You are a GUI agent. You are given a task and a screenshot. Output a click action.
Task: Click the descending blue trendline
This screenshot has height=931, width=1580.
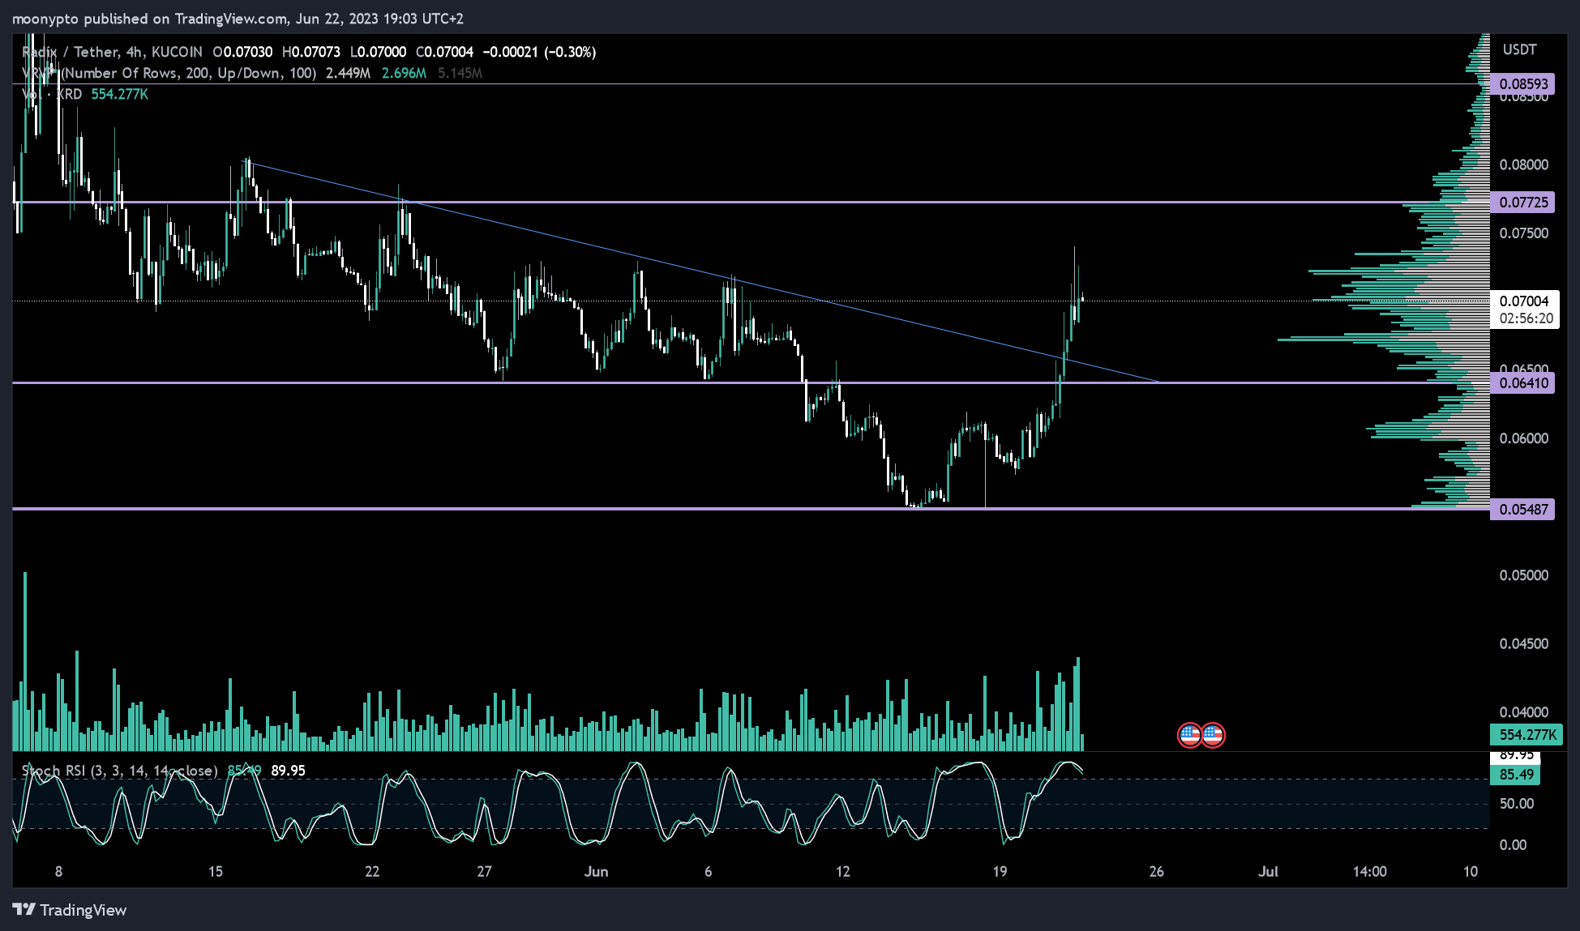coord(704,272)
